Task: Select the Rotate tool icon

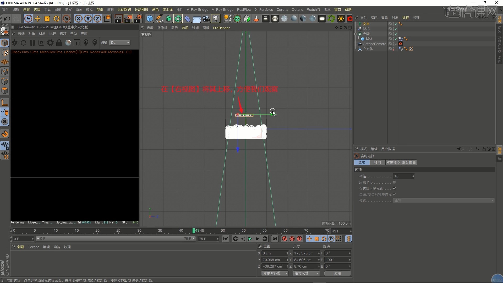Action: pyautogui.click(x=57, y=19)
